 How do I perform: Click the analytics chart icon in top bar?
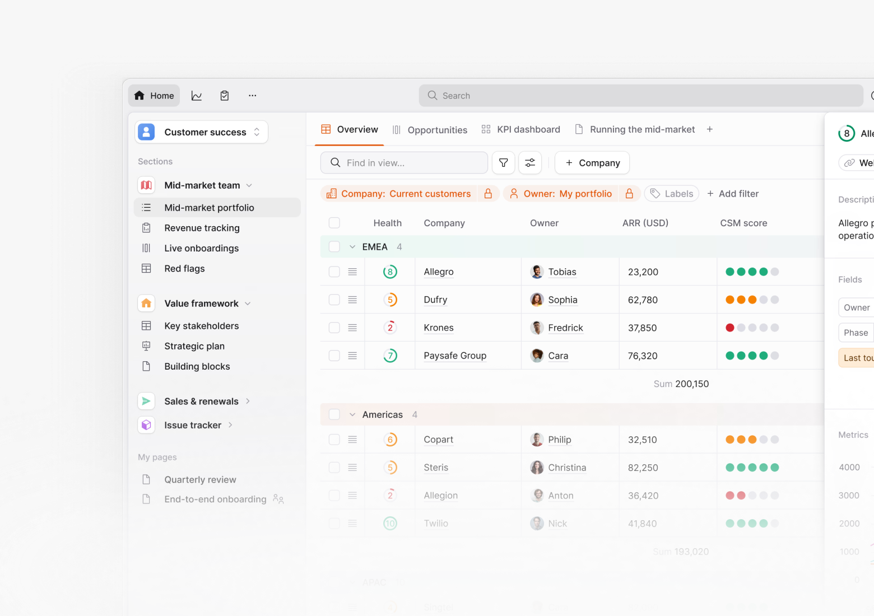point(197,96)
